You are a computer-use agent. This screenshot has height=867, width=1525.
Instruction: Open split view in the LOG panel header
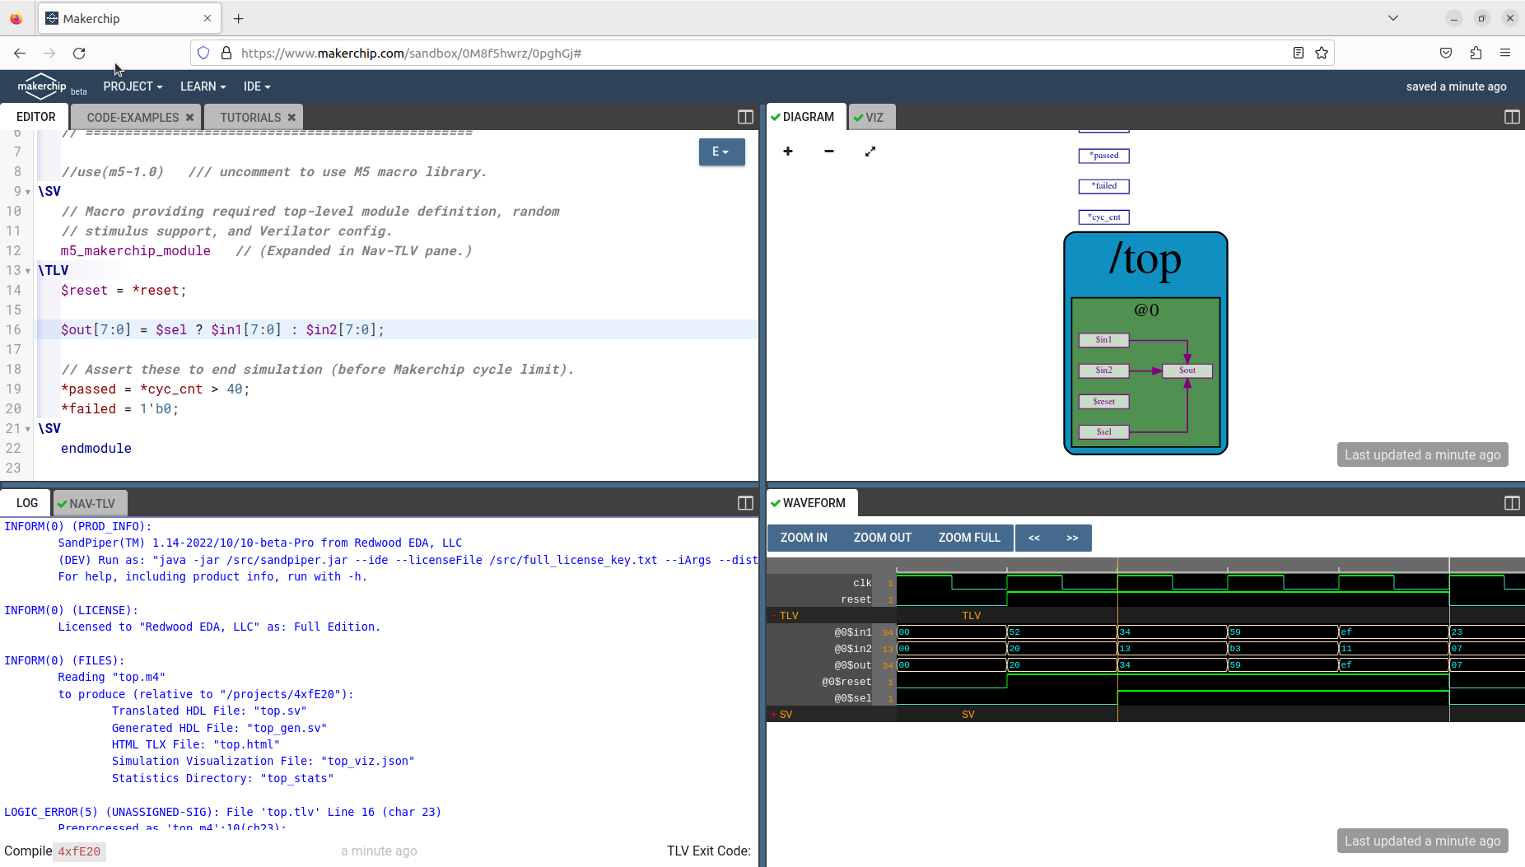[x=745, y=502]
